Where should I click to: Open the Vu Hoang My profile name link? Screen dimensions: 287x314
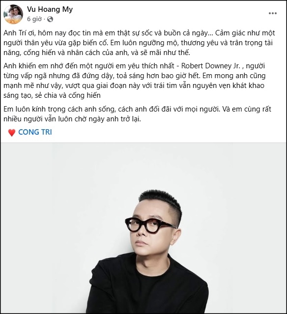click(x=50, y=9)
